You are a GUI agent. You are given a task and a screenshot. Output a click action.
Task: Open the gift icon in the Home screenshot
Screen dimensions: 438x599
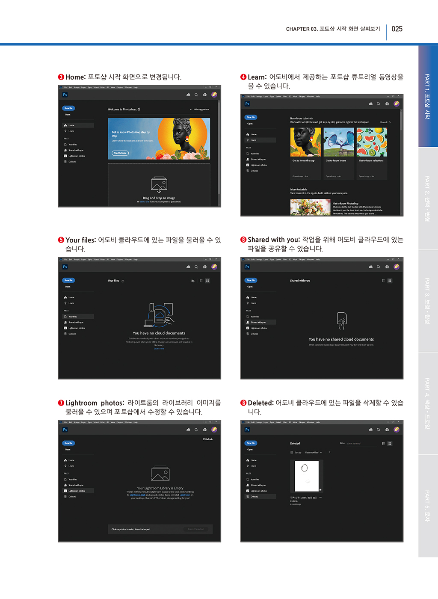coord(205,95)
